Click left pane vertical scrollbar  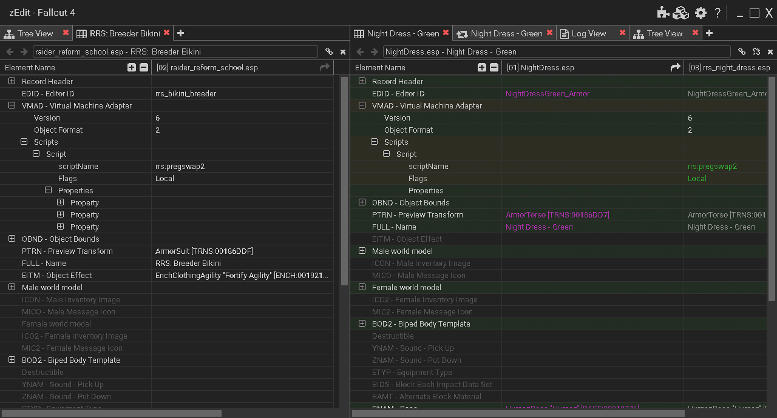pos(344,182)
